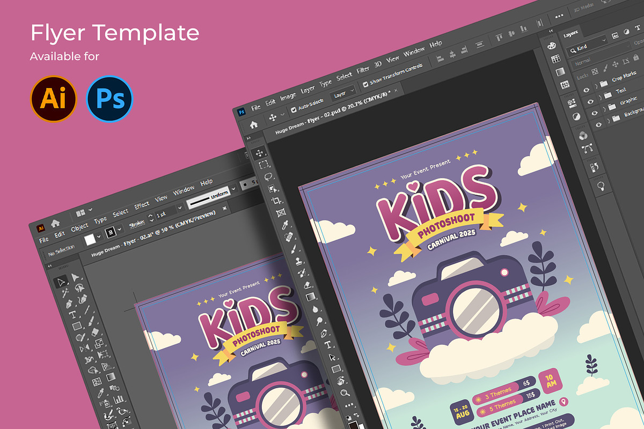Select the Clone Stamp tool in Photoshop
The image size is (644, 429).
tap(298, 261)
